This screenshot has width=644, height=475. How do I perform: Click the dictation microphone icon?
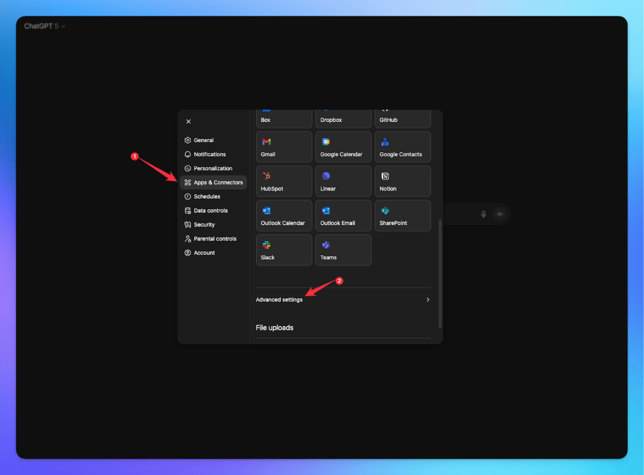click(483, 214)
